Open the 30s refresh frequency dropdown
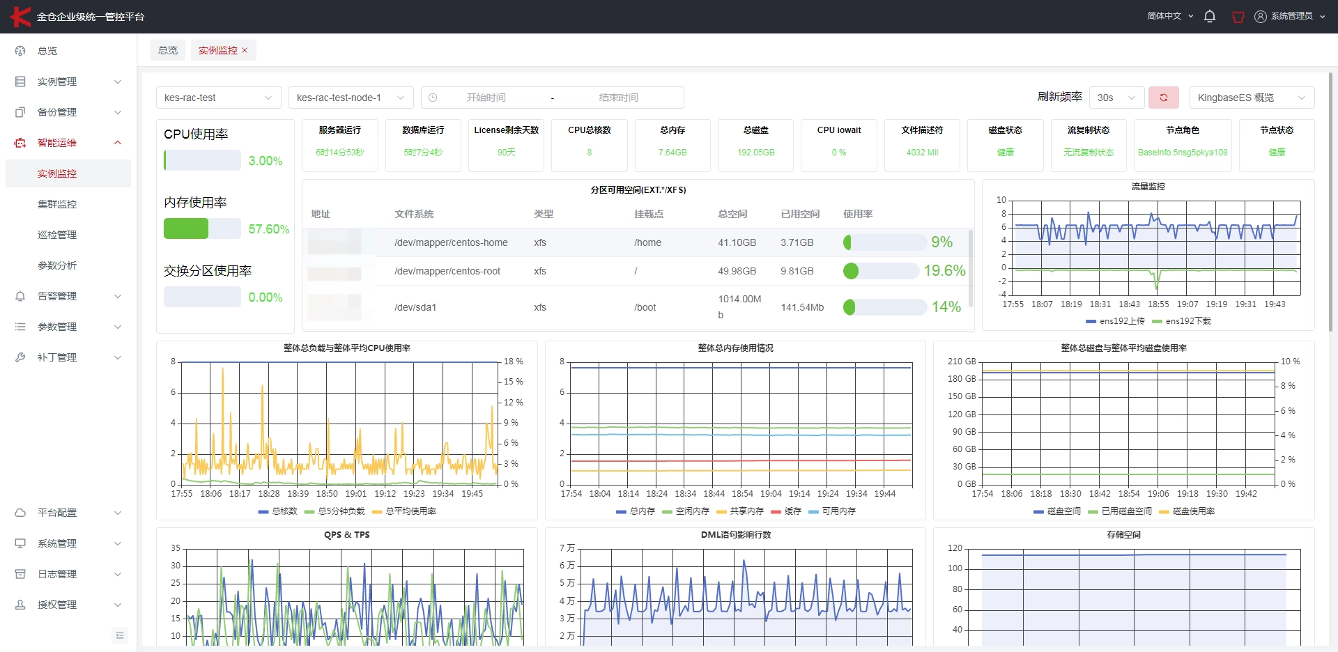This screenshot has width=1338, height=652. tap(1116, 98)
